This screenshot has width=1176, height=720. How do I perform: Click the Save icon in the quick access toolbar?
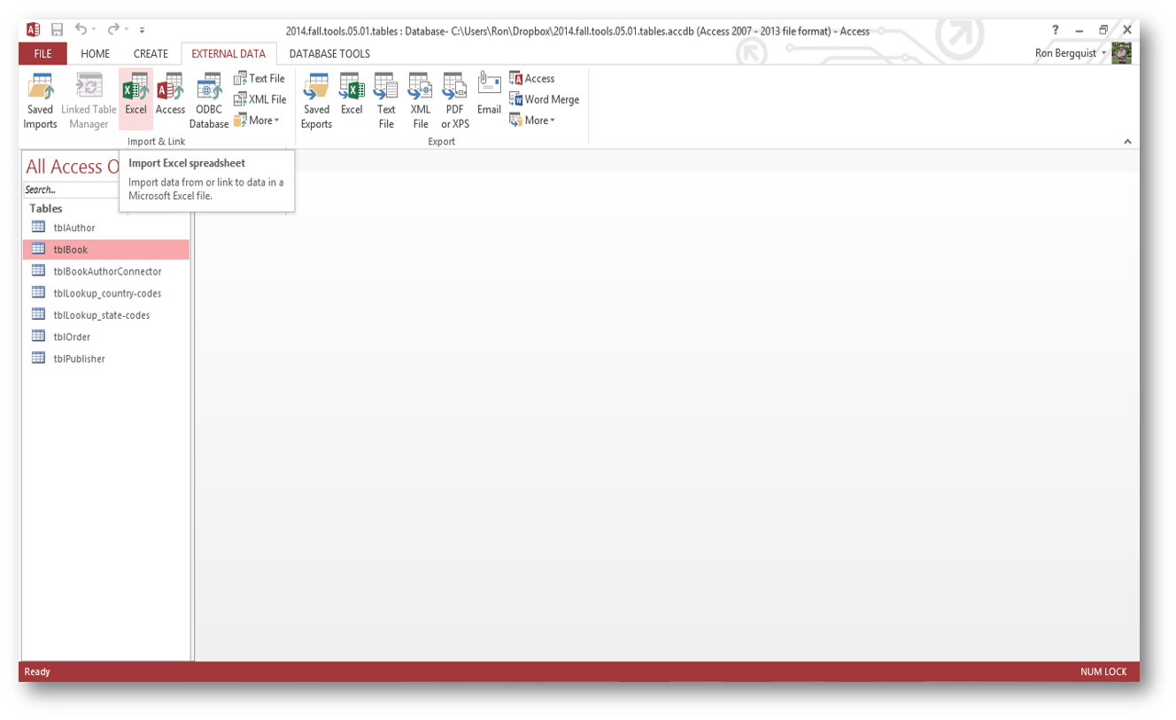pyautogui.click(x=57, y=30)
